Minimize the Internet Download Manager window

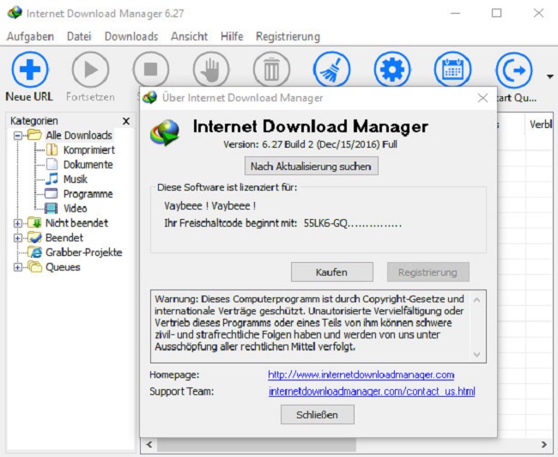pos(456,13)
